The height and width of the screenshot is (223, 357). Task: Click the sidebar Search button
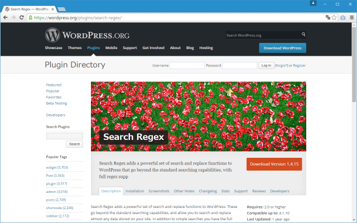click(x=74, y=144)
